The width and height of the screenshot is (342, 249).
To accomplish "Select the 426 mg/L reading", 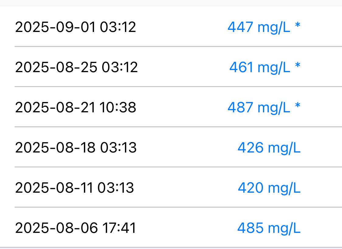I will pyautogui.click(x=269, y=148).
